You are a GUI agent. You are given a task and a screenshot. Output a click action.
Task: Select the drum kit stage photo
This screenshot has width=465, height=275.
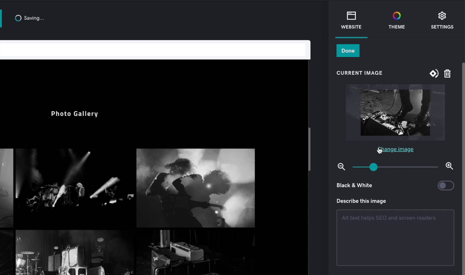(x=75, y=252)
